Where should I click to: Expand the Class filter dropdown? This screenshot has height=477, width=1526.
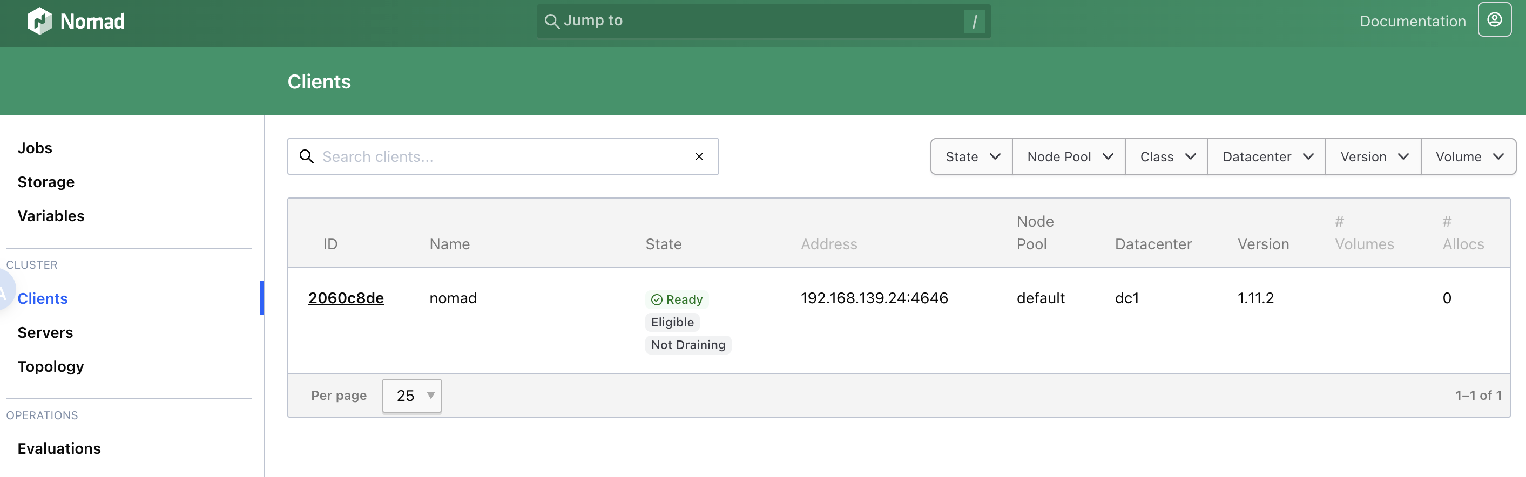coord(1166,157)
